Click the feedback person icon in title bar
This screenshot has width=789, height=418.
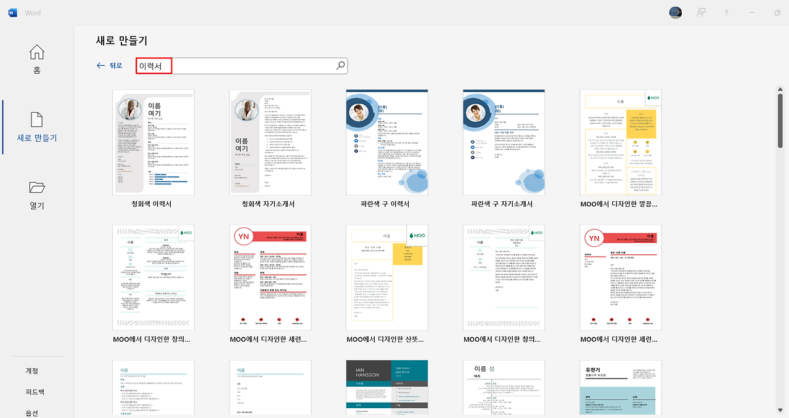click(701, 13)
